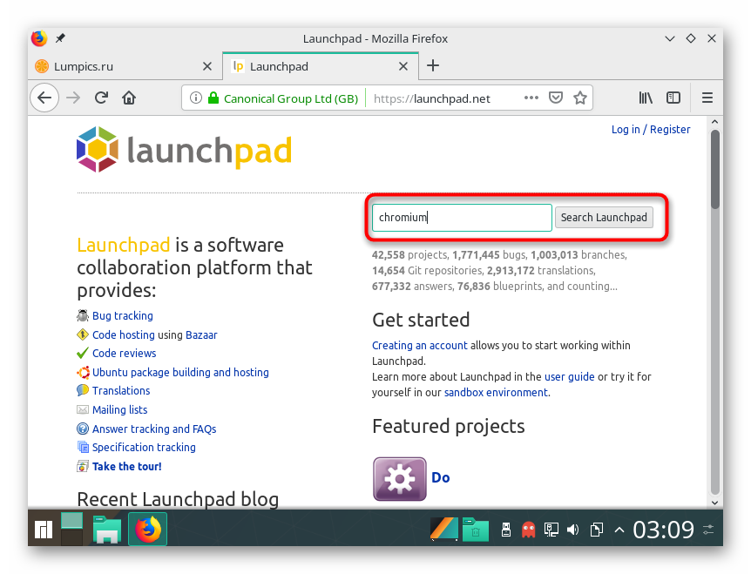Close the Launchpad tab
This screenshot has width=751, height=574.
point(403,66)
